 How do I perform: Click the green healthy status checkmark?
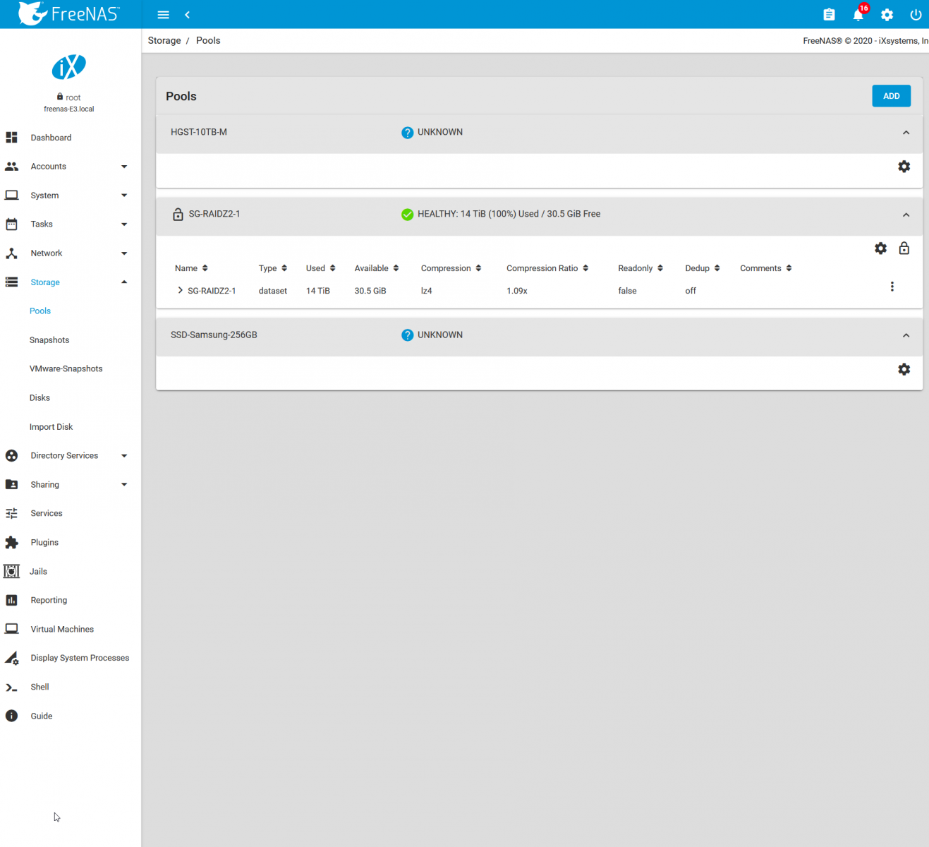coord(407,215)
